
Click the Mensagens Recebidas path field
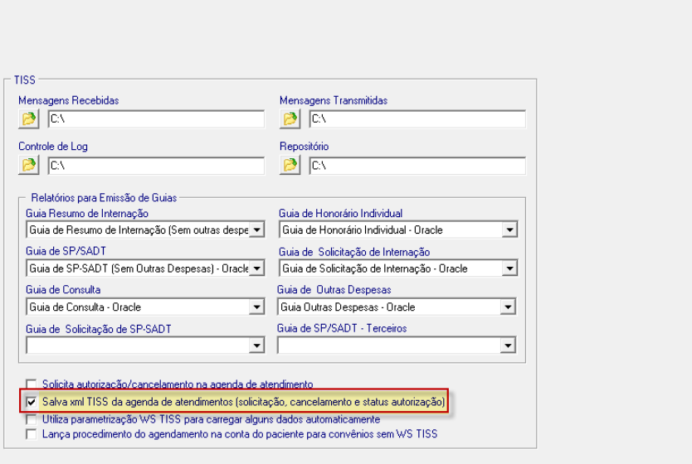[x=156, y=119]
